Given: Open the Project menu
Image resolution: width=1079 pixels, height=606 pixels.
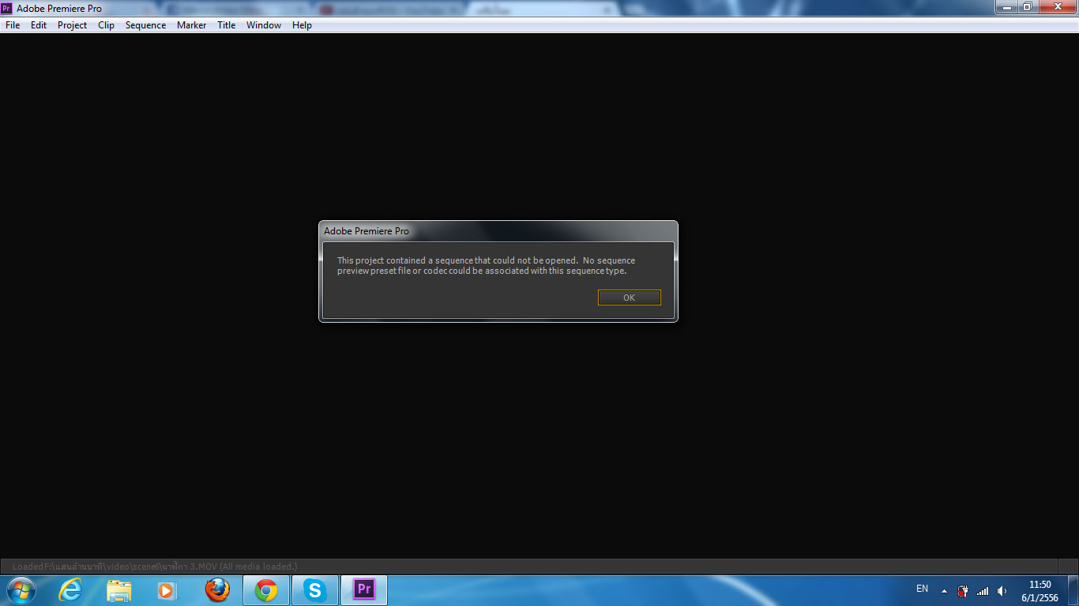Looking at the screenshot, I should click(x=72, y=25).
